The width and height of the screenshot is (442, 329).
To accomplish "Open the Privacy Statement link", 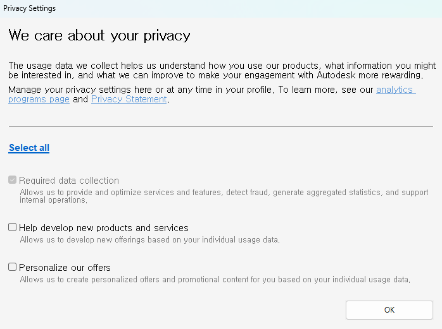I will click(x=129, y=99).
